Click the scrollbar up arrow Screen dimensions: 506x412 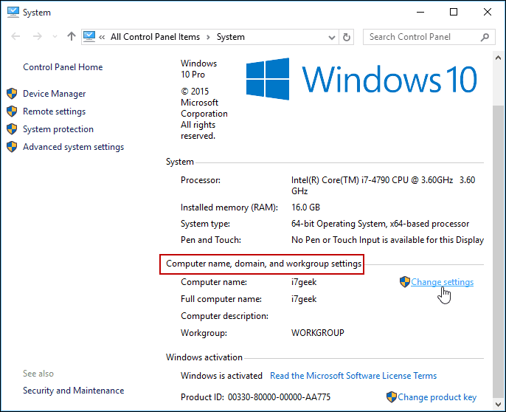point(499,58)
